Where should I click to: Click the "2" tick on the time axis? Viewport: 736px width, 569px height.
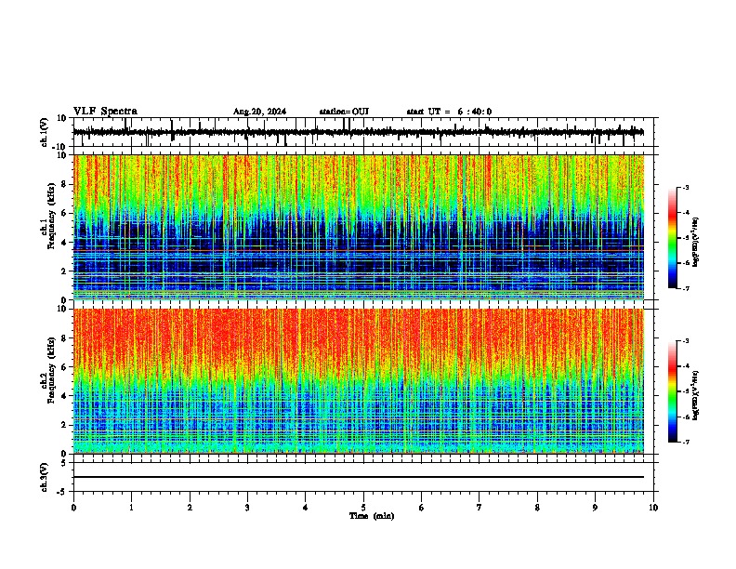[x=190, y=508]
